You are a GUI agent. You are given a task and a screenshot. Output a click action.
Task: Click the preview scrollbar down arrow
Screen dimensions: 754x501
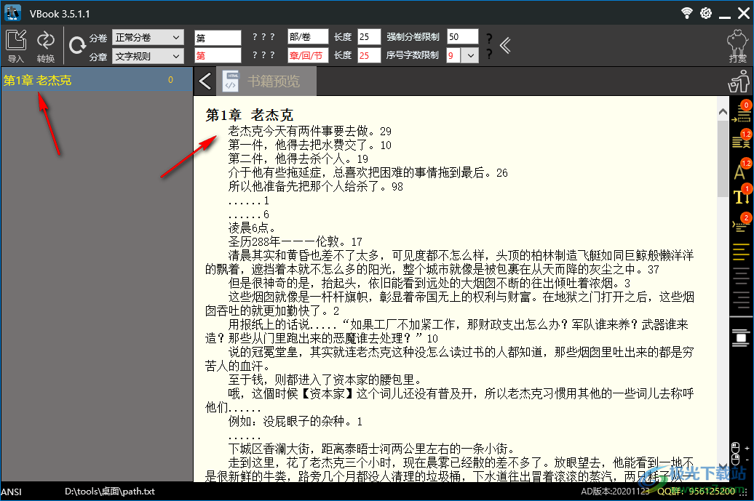coord(723,465)
